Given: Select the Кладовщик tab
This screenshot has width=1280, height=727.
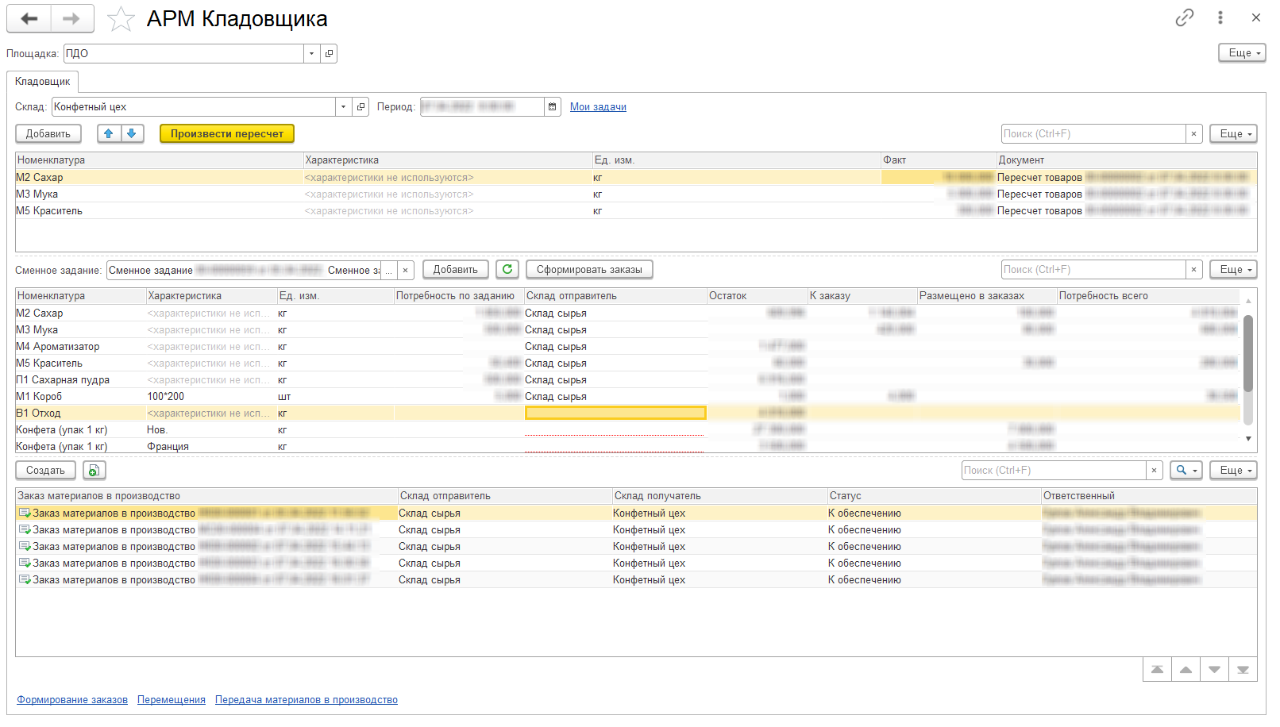Looking at the screenshot, I should [x=43, y=82].
